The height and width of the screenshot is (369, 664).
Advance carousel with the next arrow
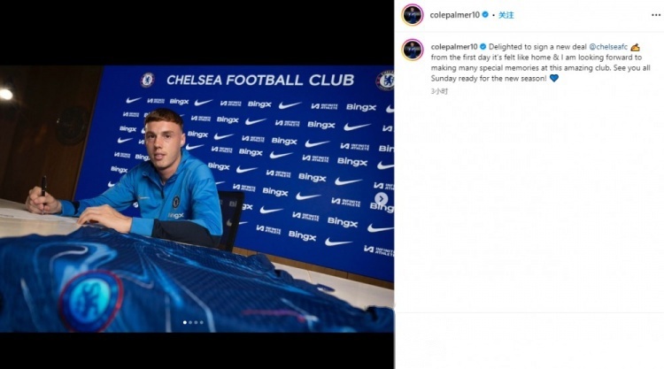(x=381, y=198)
